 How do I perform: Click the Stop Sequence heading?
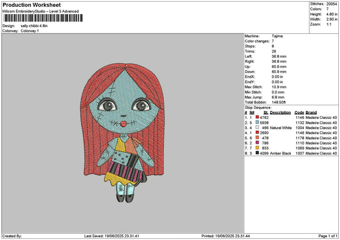tap(257, 106)
